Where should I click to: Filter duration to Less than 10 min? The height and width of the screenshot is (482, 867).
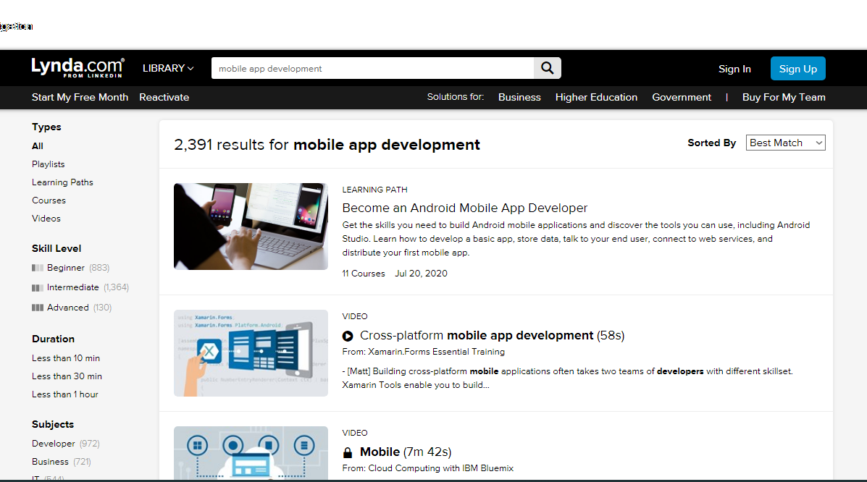[x=66, y=358]
